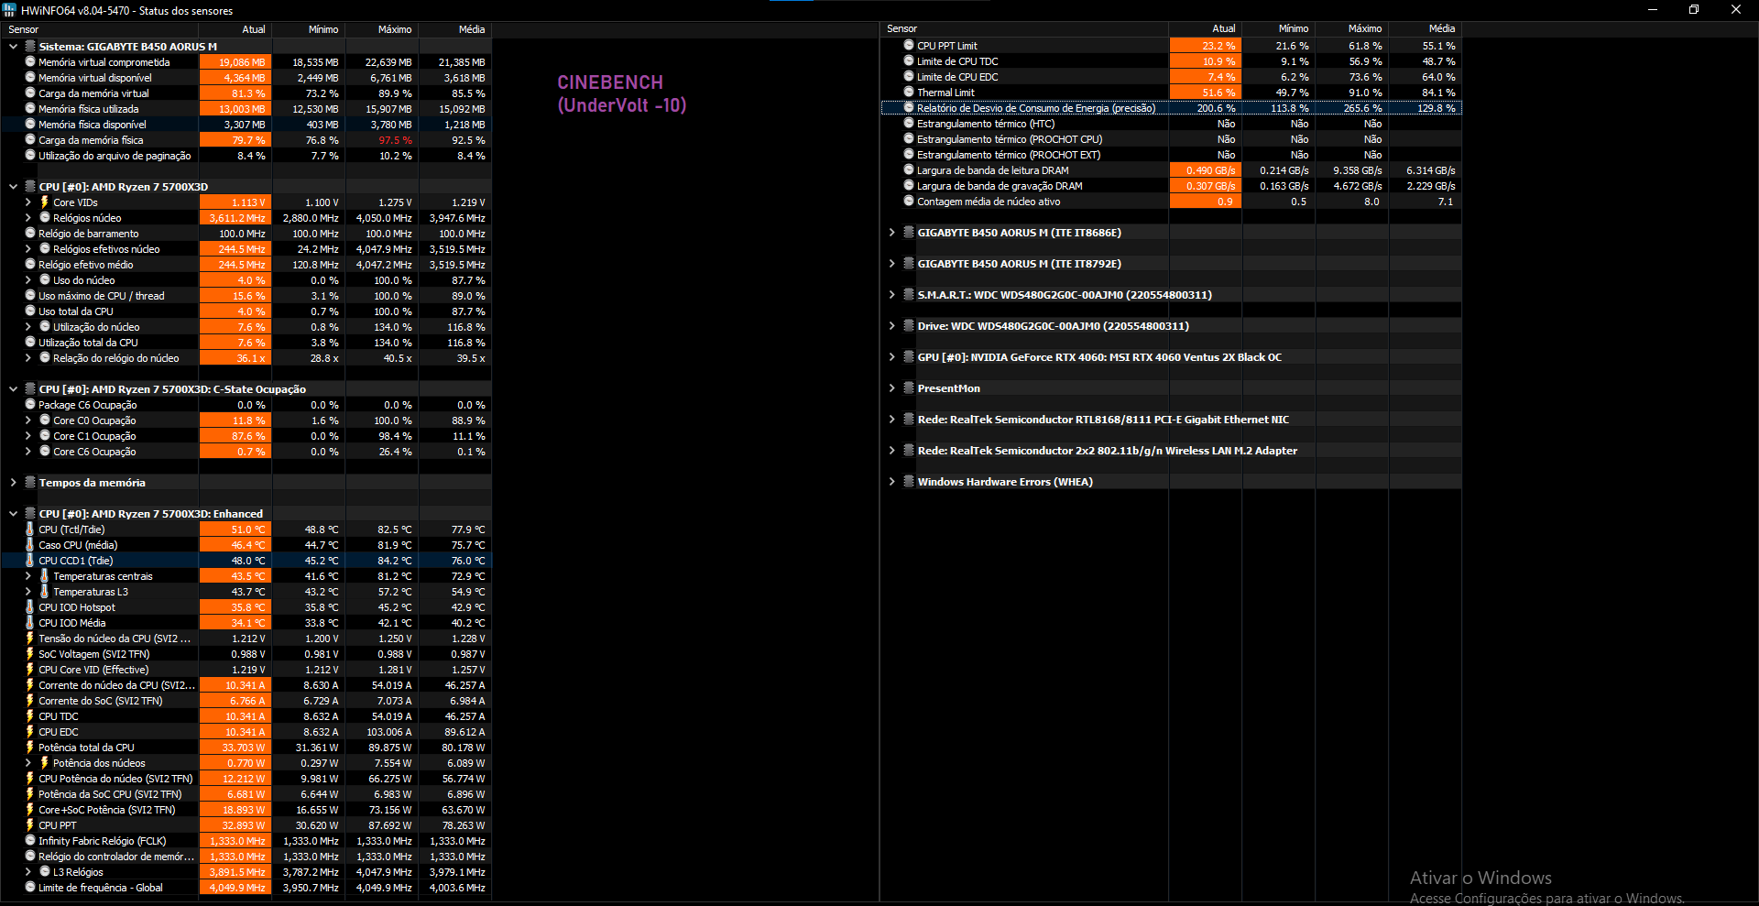Click the circle icon for Limite de frequência - Global
Image resolution: width=1759 pixels, height=906 pixels.
30,888
